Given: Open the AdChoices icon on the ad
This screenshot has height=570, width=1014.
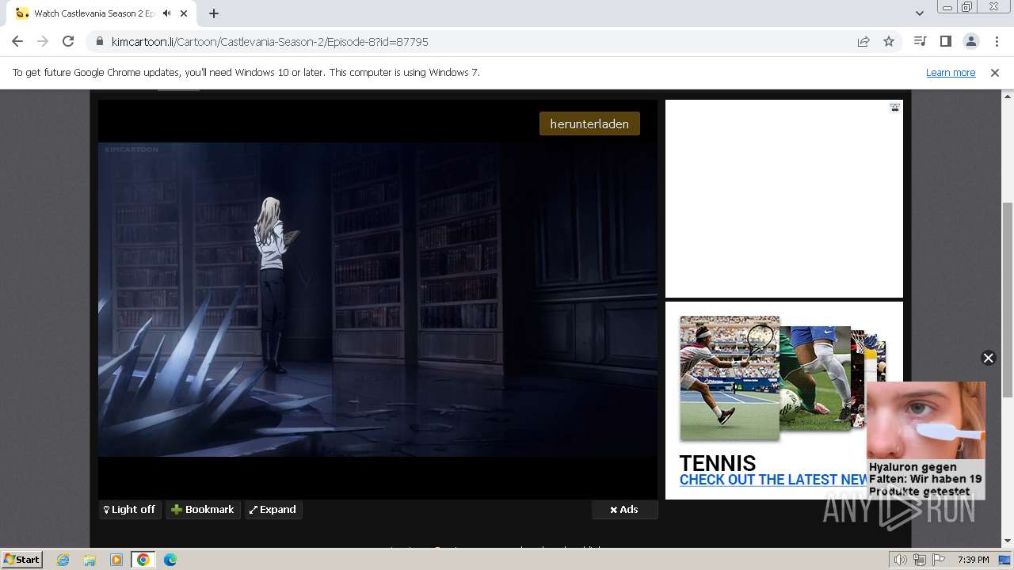Looking at the screenshot, I should tap(894, 108).
